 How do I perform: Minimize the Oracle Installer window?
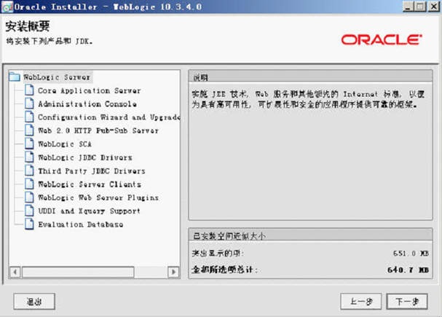point(408,7)
